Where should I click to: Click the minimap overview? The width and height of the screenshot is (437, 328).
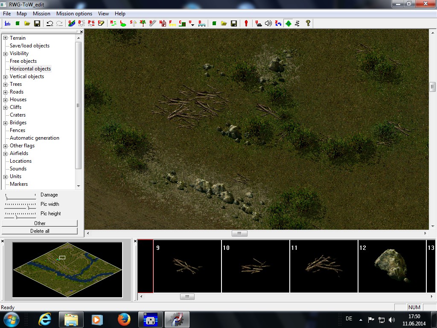67,270
